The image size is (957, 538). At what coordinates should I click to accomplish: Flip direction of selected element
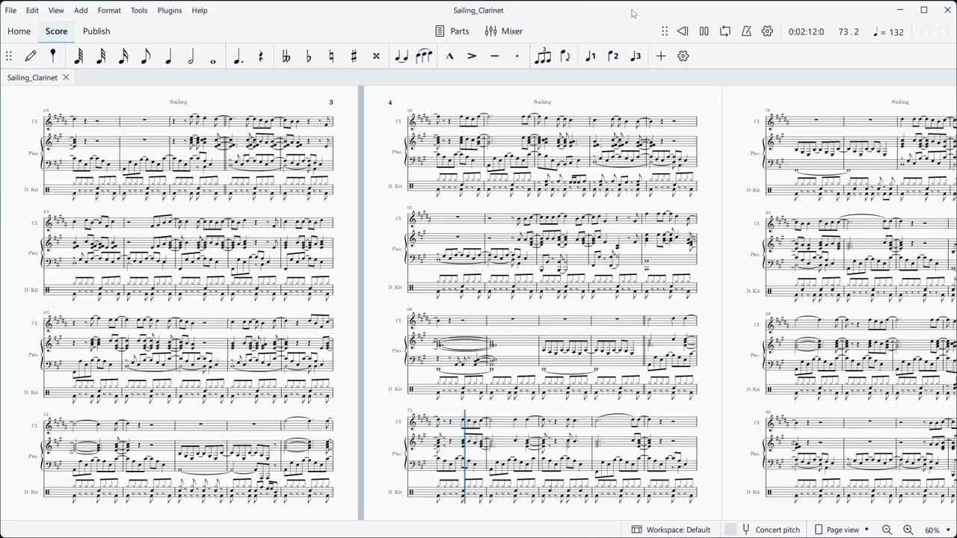point(565,56)
